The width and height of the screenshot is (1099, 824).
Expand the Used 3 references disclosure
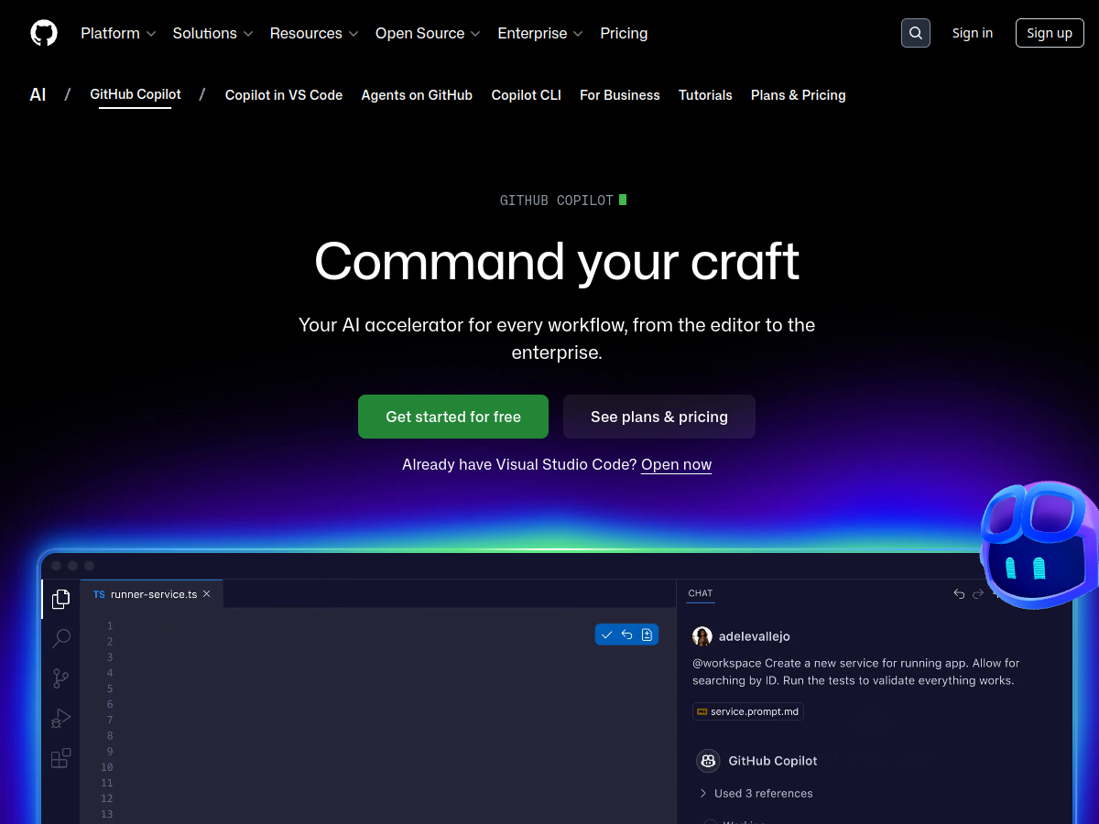click(756, 793)
